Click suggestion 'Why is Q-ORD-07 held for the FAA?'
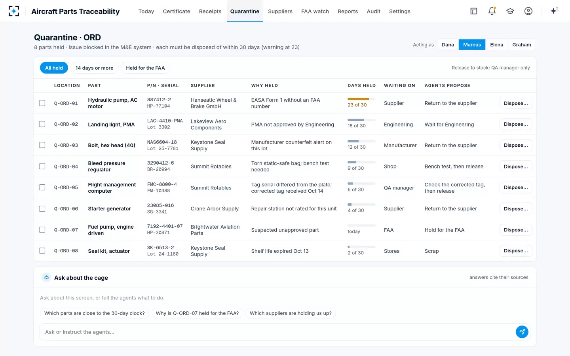The width and height of the screenshot is (570, 356). click(x=197, y=313)
